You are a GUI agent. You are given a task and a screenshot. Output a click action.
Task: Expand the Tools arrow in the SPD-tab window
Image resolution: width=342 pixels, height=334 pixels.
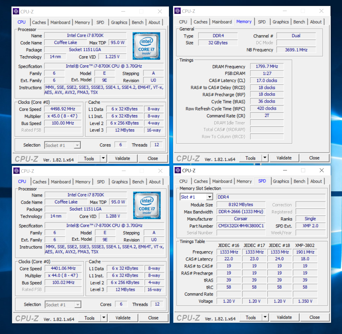click(x=265, y=317)
